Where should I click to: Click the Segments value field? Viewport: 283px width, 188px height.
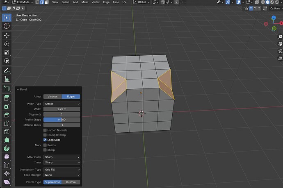[62, 114]
